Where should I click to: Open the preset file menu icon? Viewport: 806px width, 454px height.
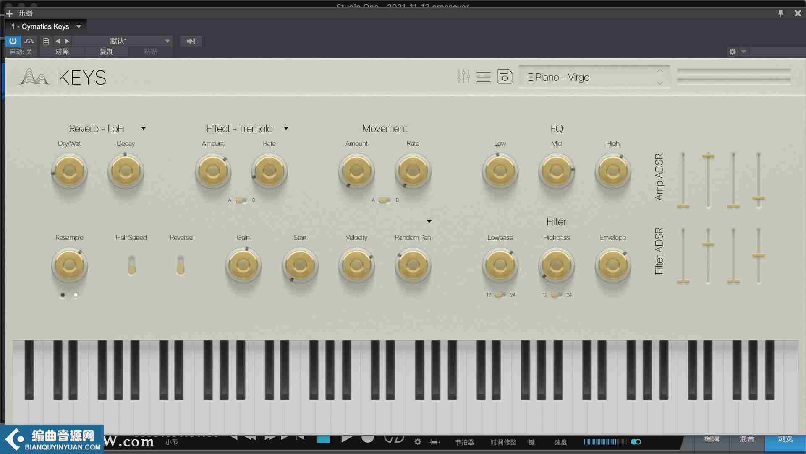(46, 41)
